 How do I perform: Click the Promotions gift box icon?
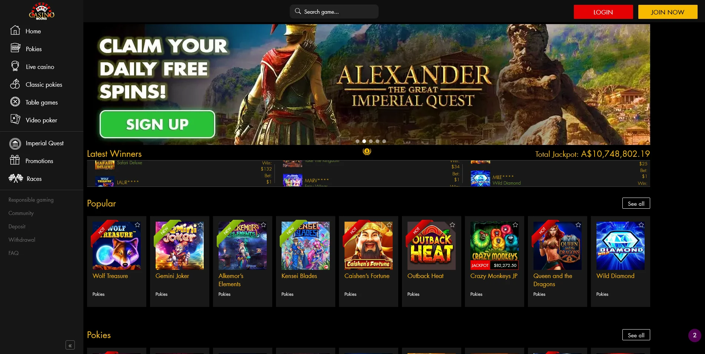click(15, 160)
